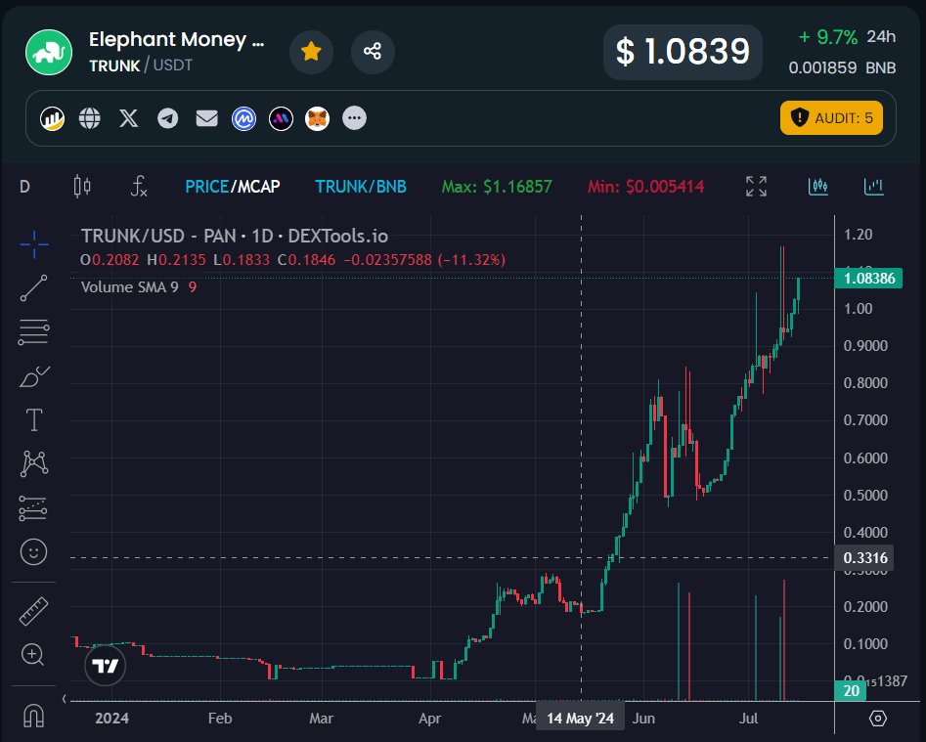This screenshot has height=742, width=926.
Task: Open candlestick chart type selector
Action: coord(82,187)
